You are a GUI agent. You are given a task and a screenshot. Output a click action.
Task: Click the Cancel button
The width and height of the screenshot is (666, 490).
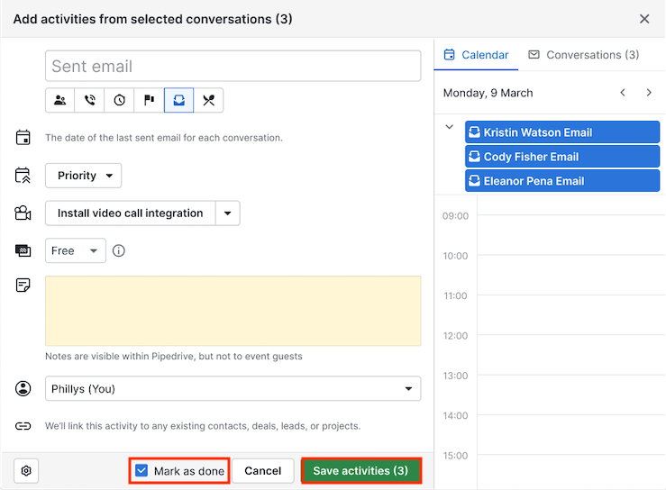coord(263,470)
